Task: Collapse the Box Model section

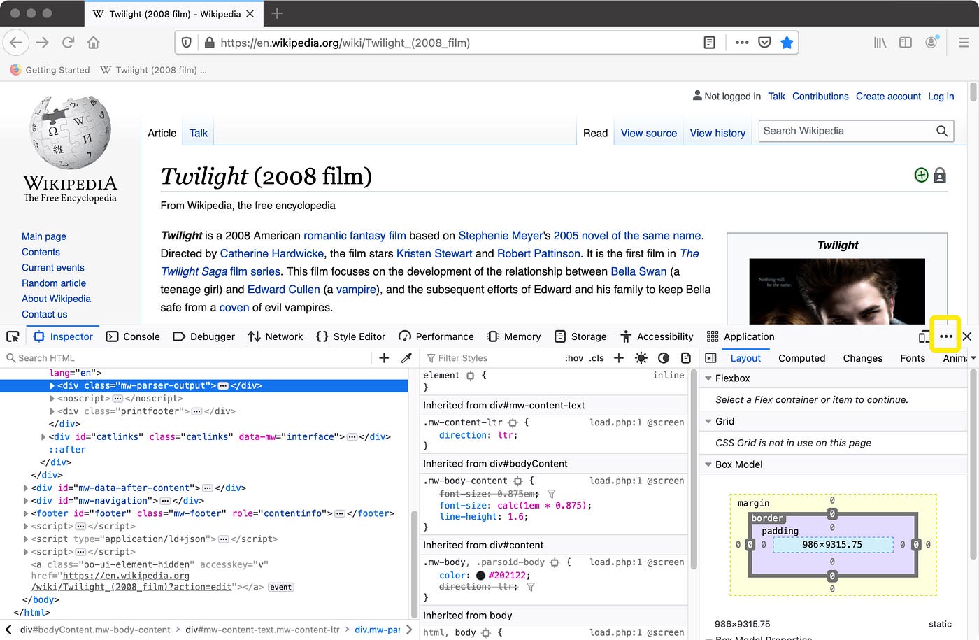Action: coord(708,464)
